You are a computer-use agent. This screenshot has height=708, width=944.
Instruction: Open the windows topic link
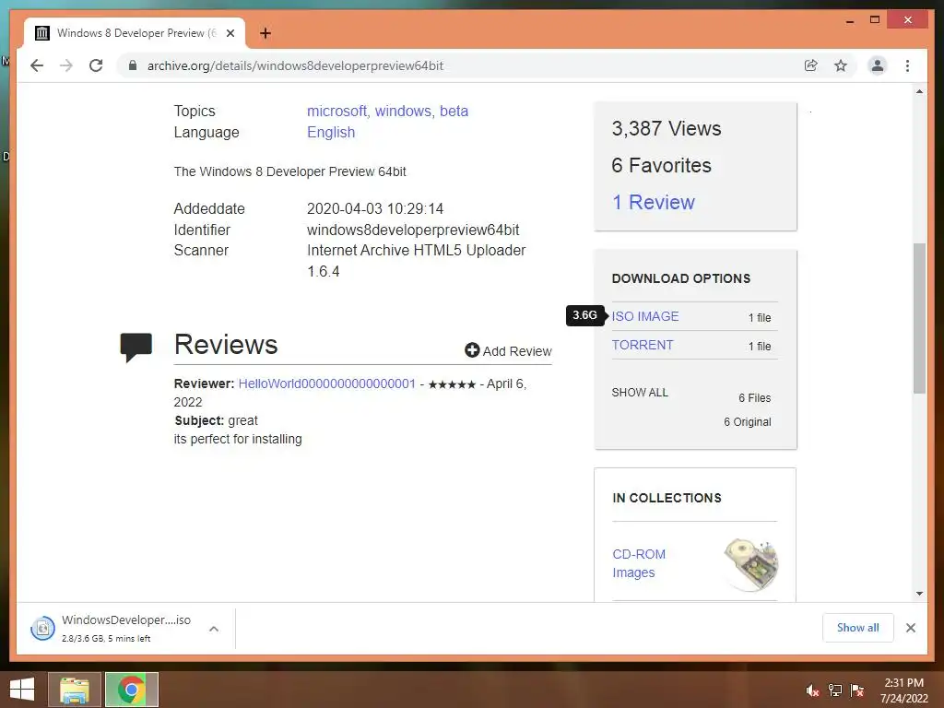(x=404, y=111)
